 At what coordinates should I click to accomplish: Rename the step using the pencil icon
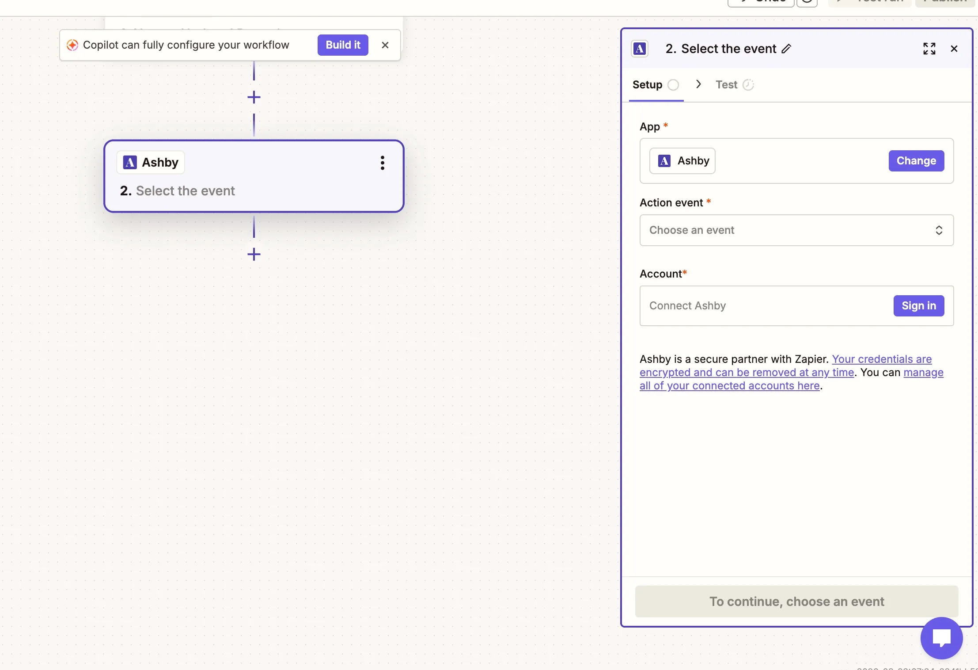pyautogui.click(x=786, y=49)
